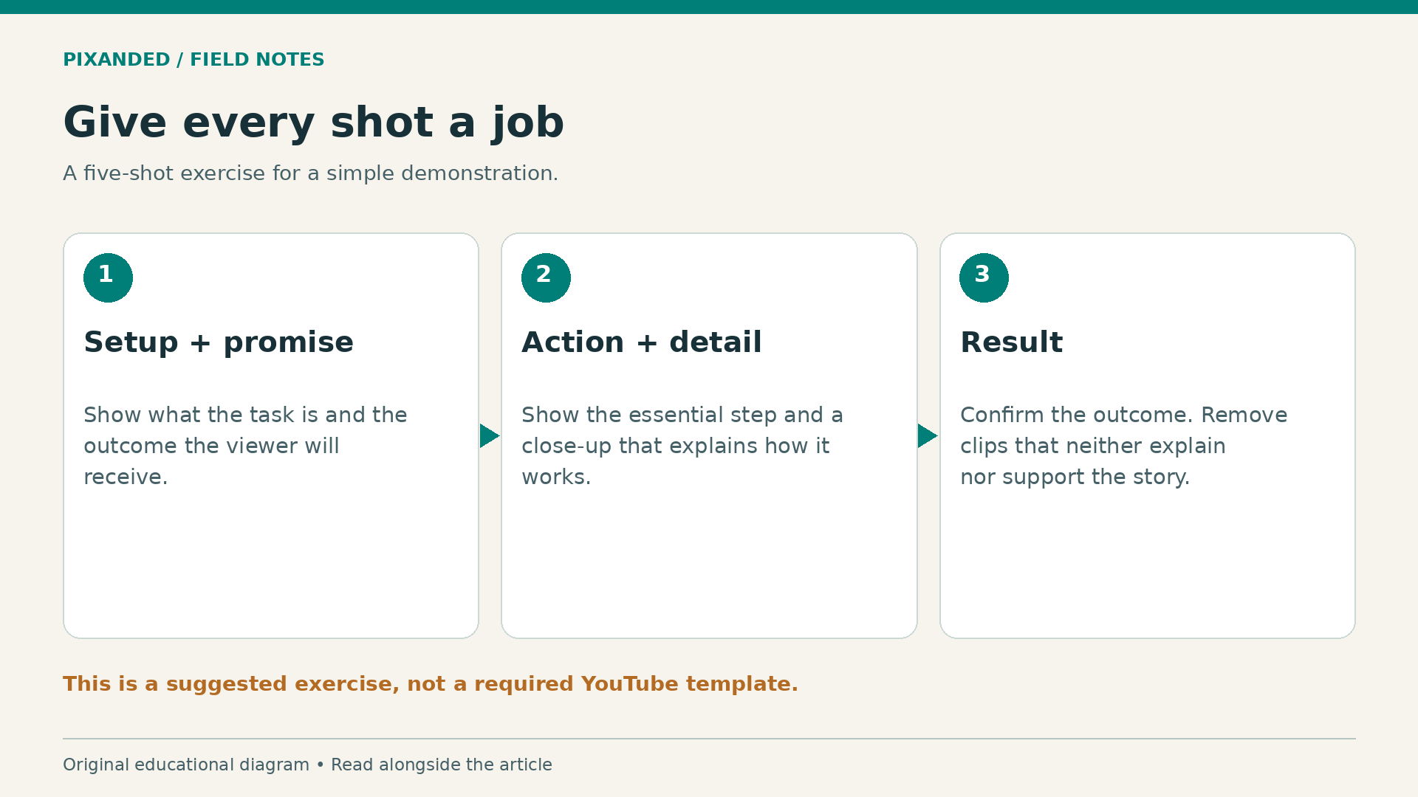Image resolution: width=1418 pixels, height=797 pixels.
Task: Click the teal number 3 circle badge
Action: pyautogui.click(x=984, y=277)
